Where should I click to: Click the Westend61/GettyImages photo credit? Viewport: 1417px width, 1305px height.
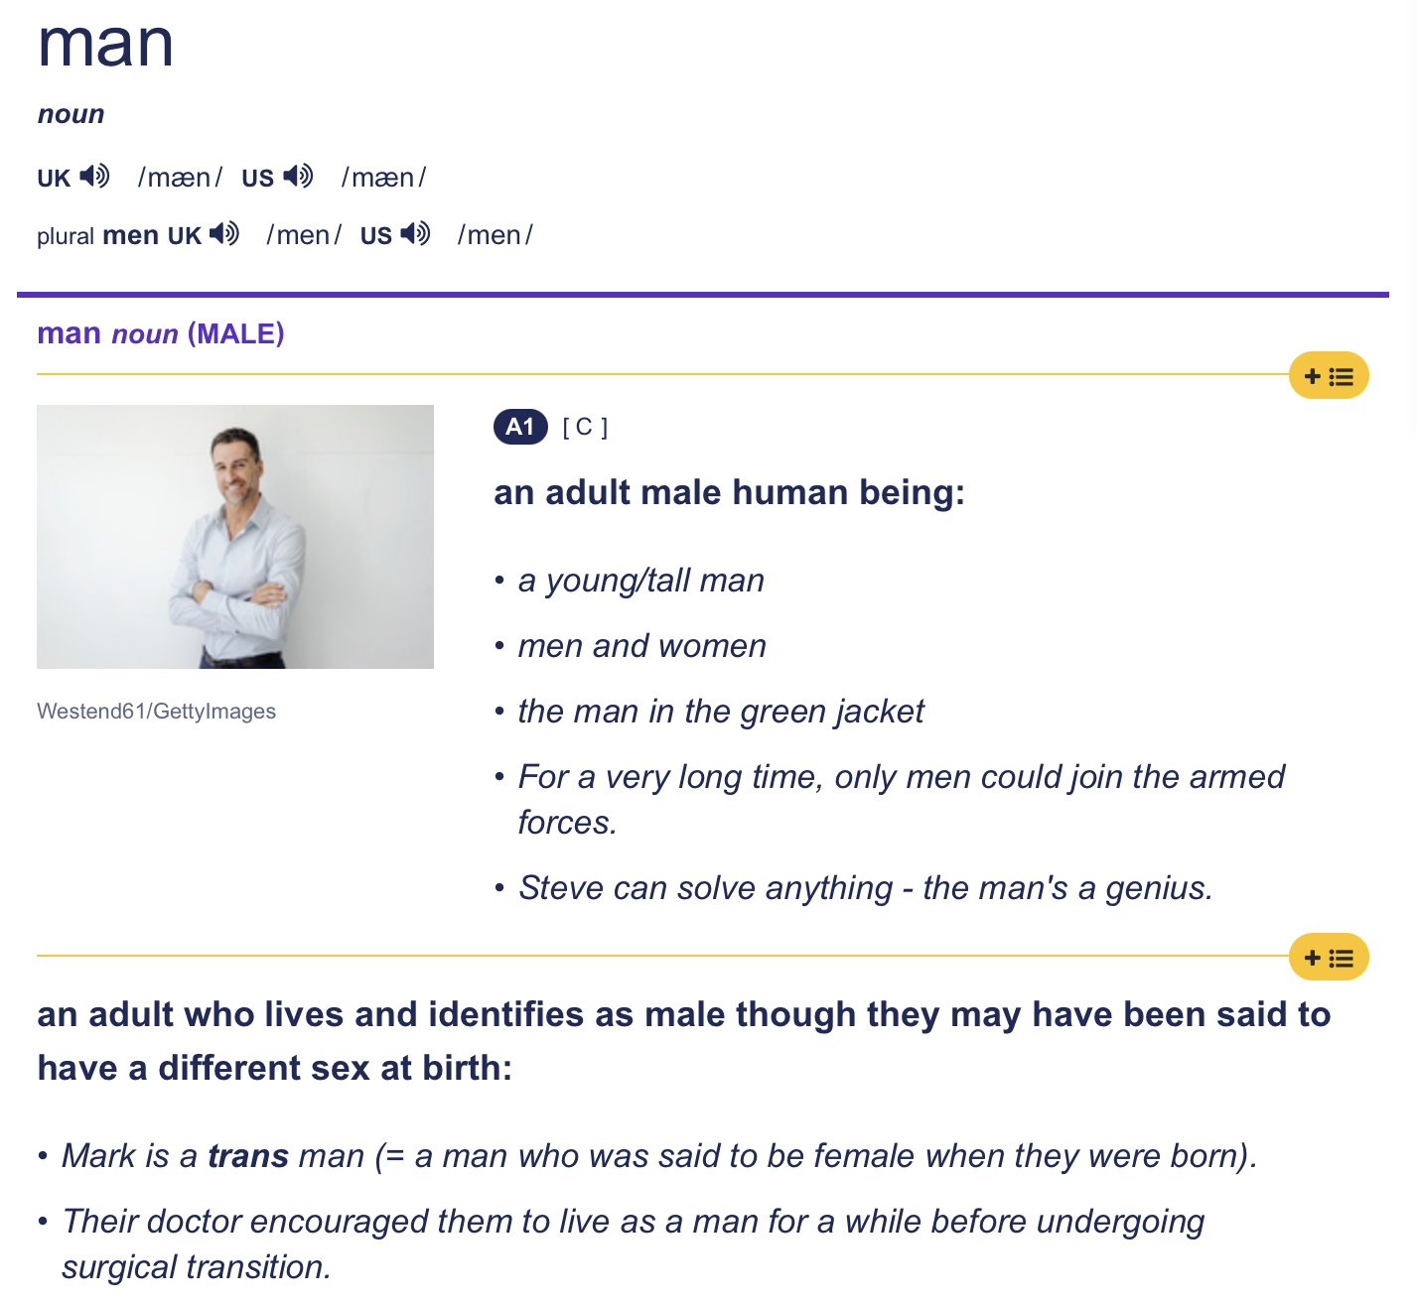[156, 712]
